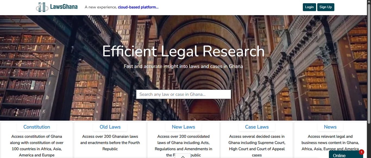
Task: Open the cloud-based platform link
Action: [138, 7]
